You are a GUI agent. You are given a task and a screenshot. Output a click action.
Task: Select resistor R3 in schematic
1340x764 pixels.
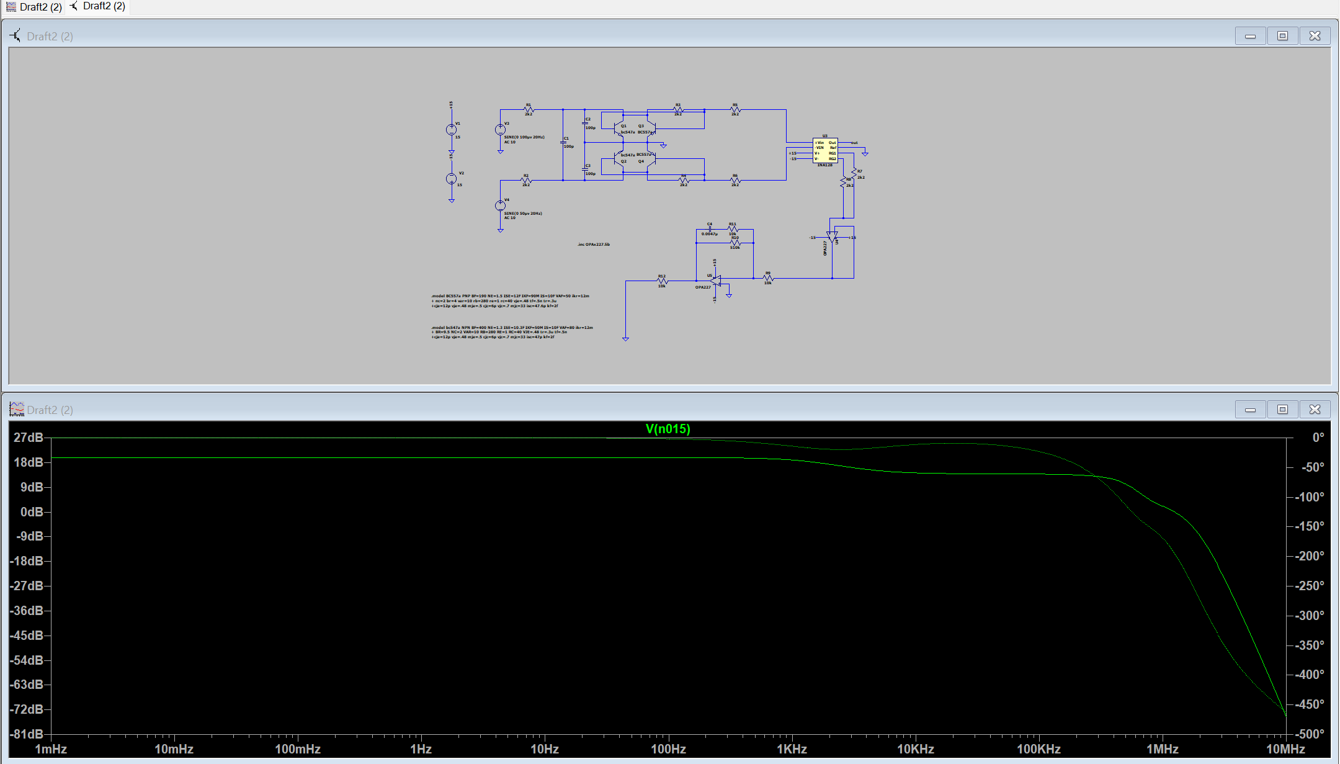coord(678,110)
